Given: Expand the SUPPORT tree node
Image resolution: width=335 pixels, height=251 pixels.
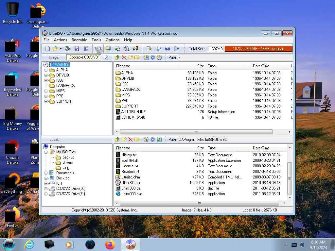Looking at the screenshot, I should 46,101.
